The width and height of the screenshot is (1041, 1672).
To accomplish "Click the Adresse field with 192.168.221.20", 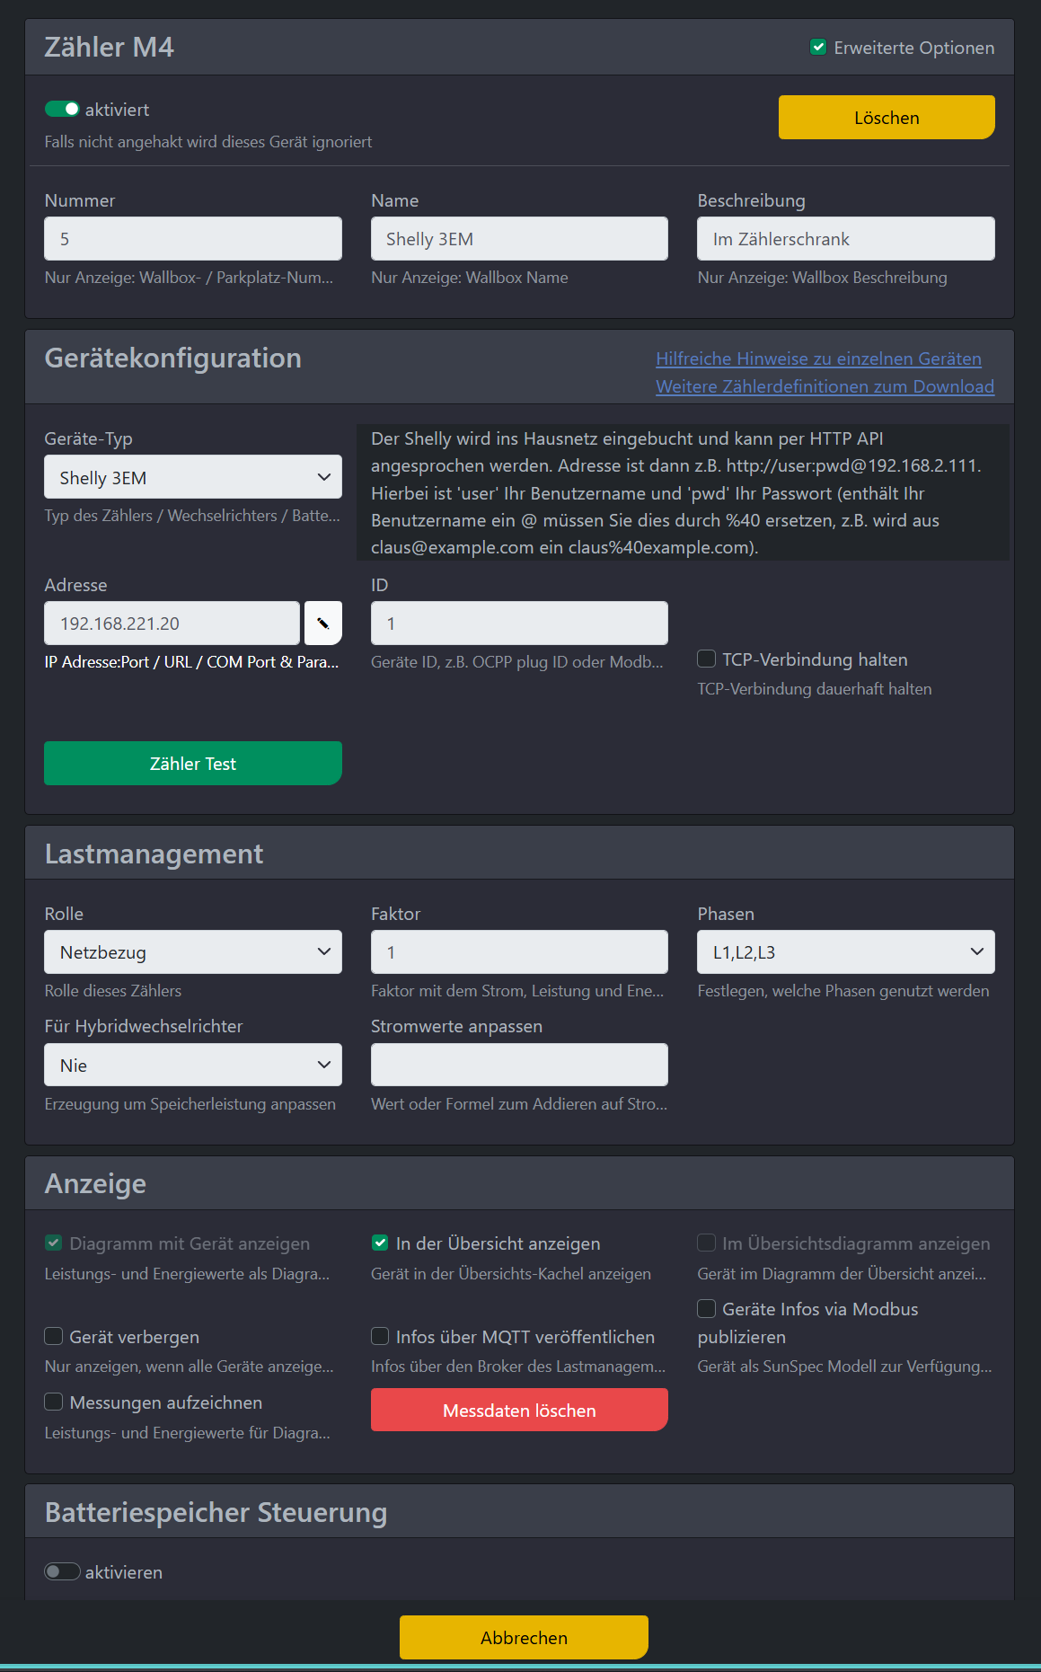I will 172,624.
